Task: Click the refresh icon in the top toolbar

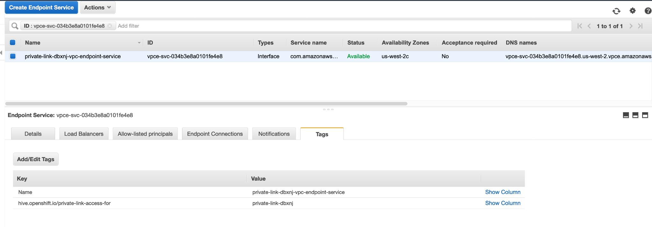Action: (616, 11)
